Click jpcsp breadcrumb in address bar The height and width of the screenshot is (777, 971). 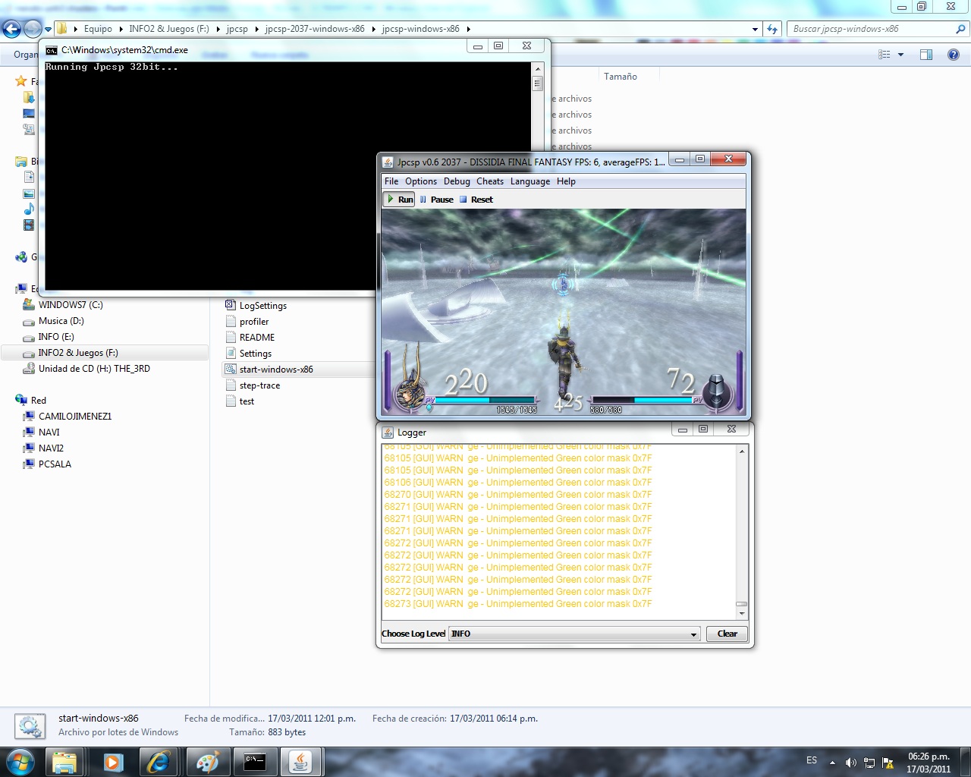tap(237, 29)
